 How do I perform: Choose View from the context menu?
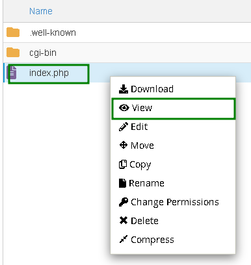click(174, 108)
